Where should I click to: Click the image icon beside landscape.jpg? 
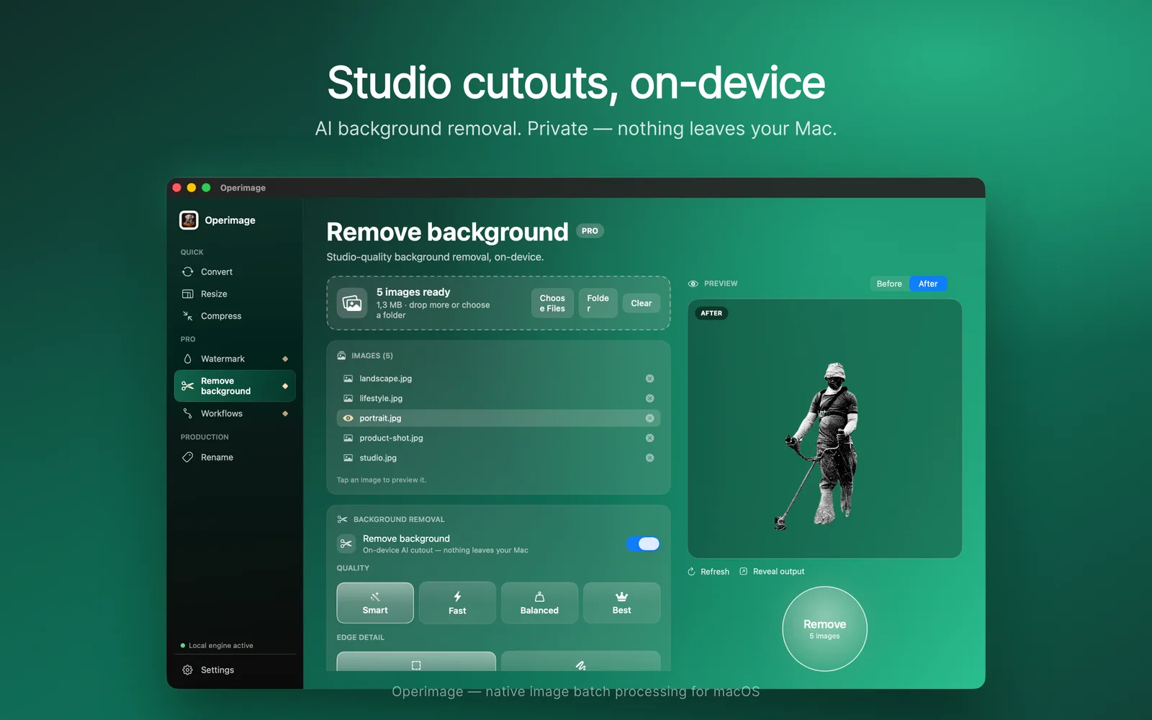348,379
